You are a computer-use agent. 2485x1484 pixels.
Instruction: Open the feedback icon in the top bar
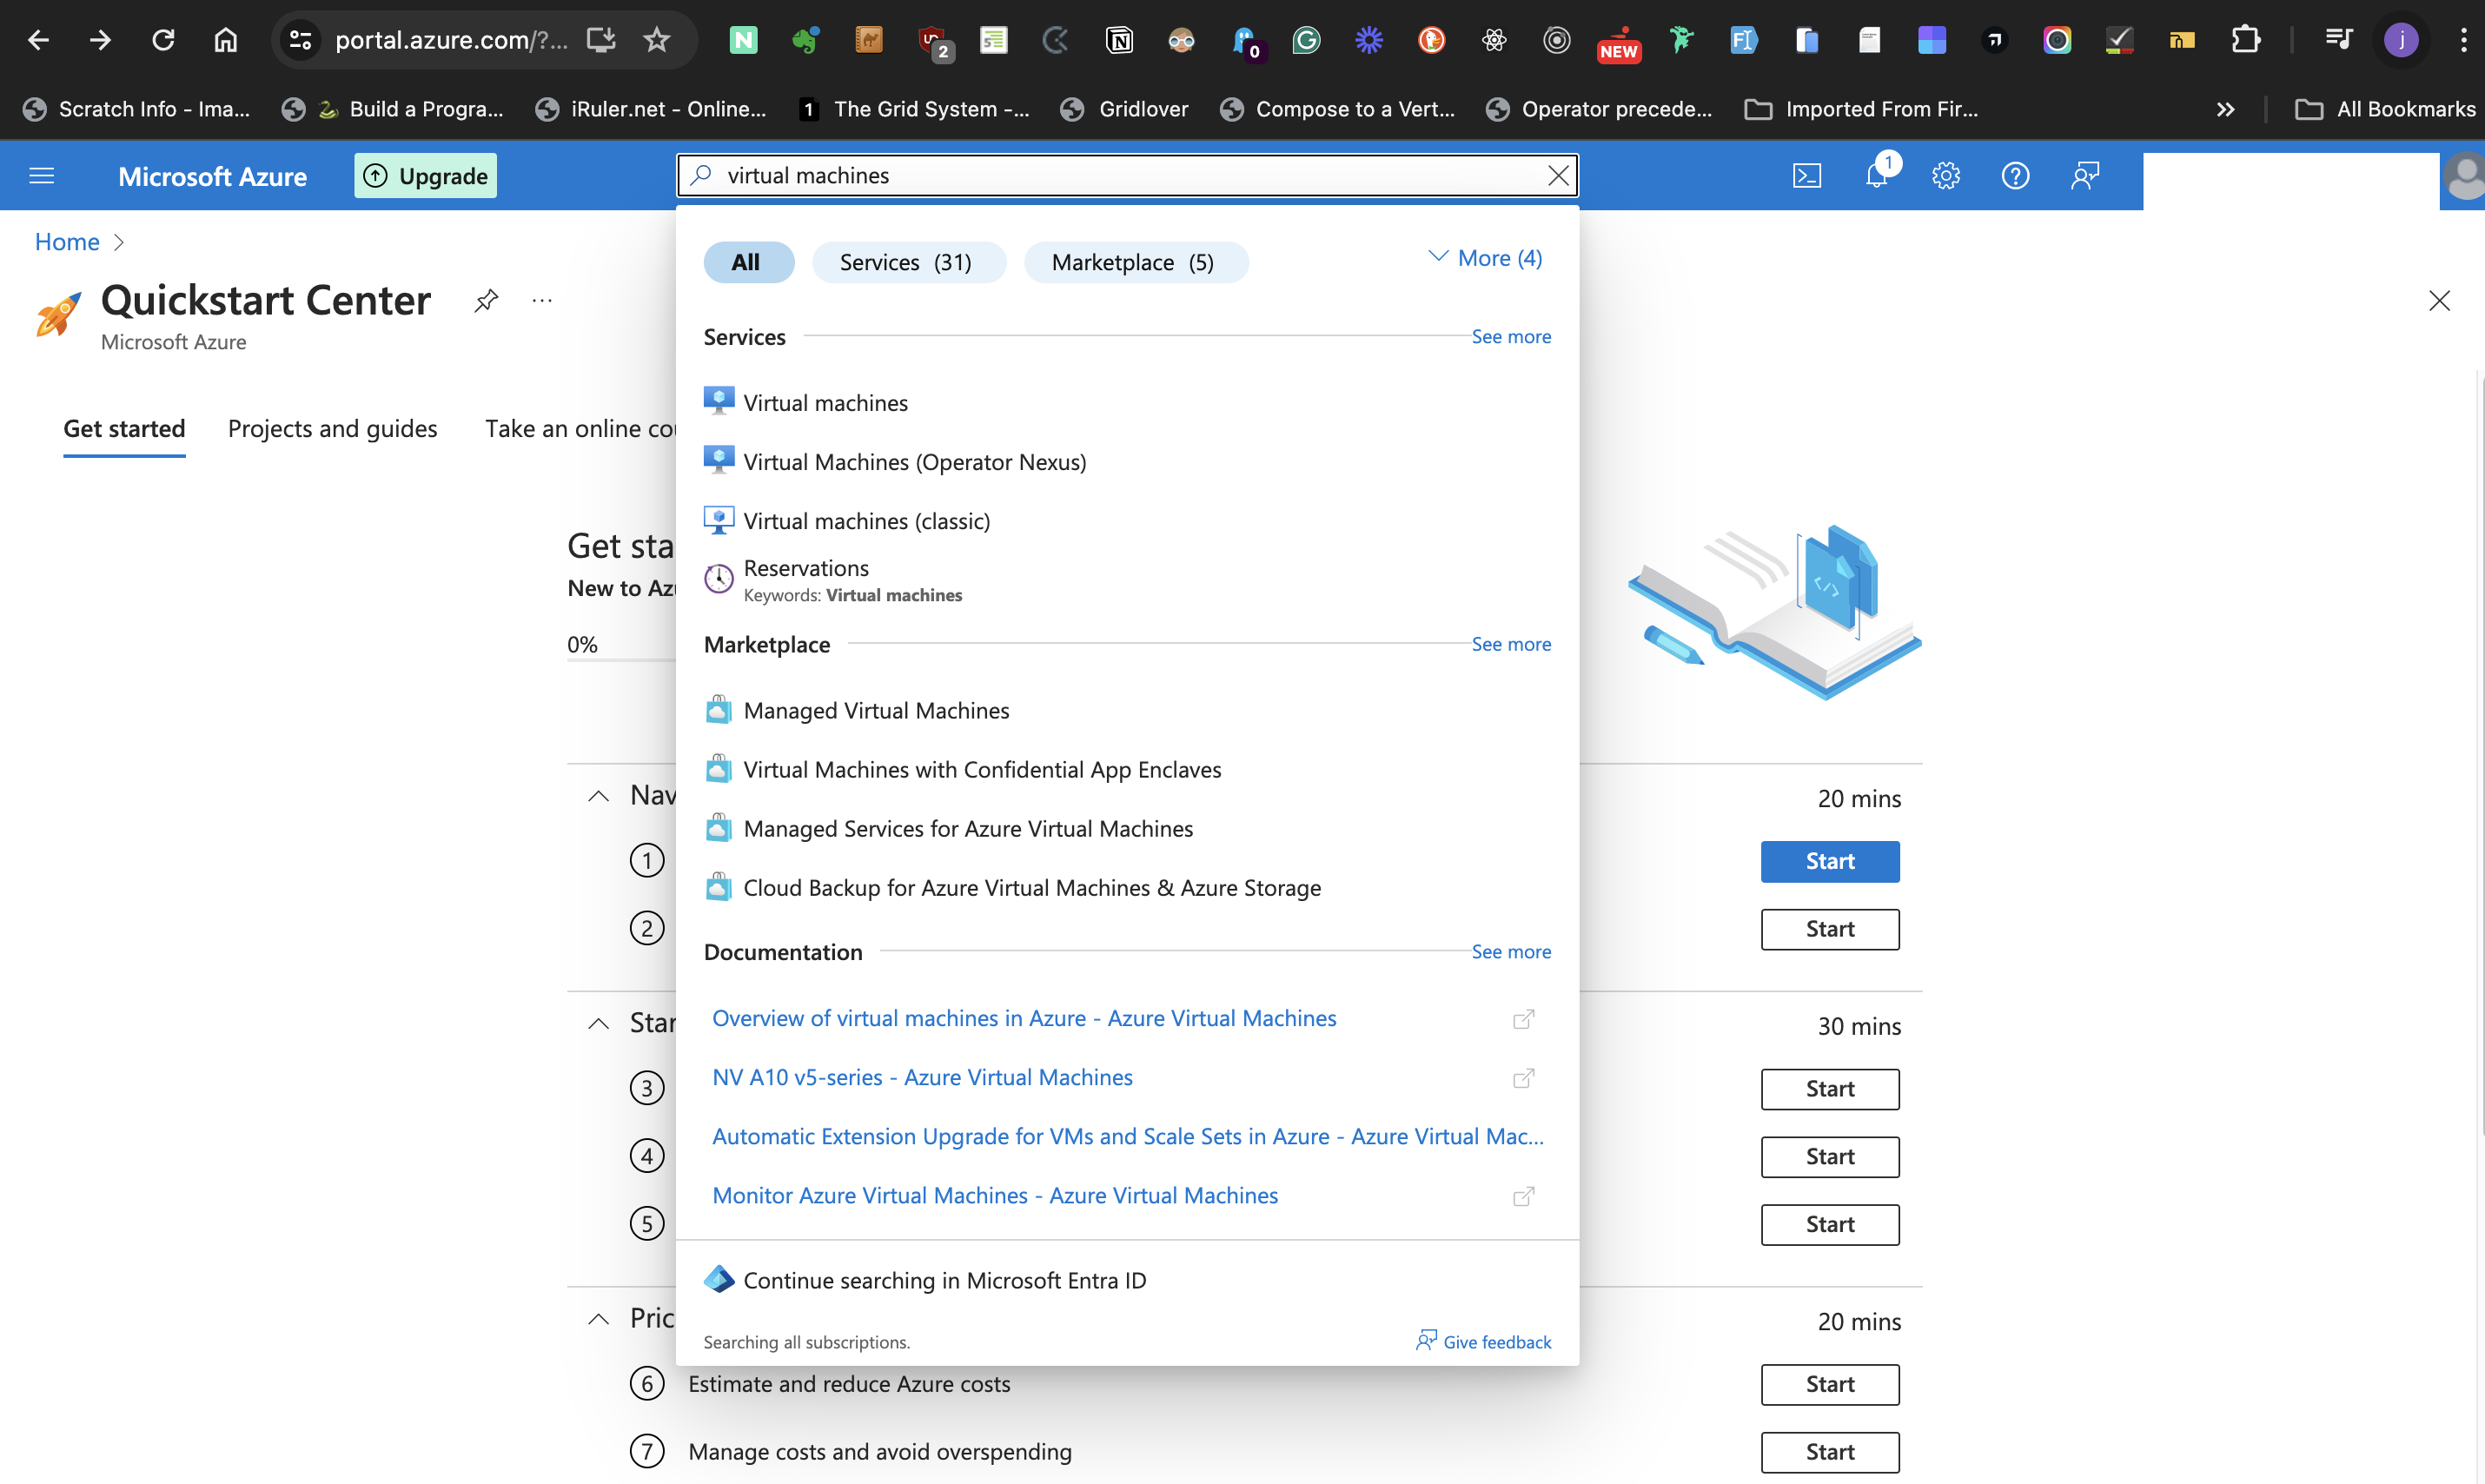[2085, 175]
